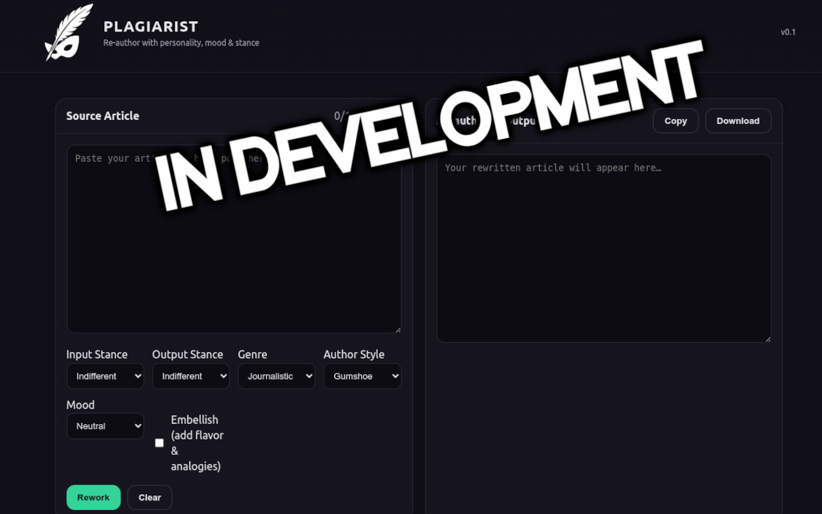Copy the rewritten output
The width and height of the screenshot is (822, 514).
(675, 121)
